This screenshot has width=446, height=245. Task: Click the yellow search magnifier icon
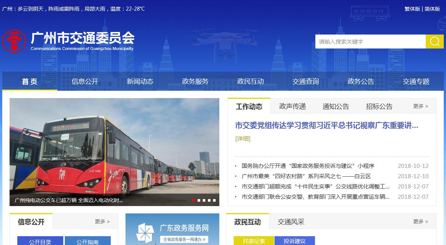[435, 42]
